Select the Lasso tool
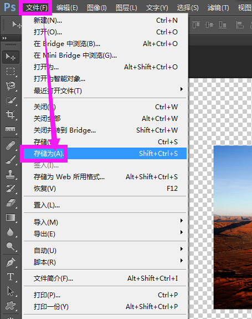252x319 pixels. click(x=11, y=86)
